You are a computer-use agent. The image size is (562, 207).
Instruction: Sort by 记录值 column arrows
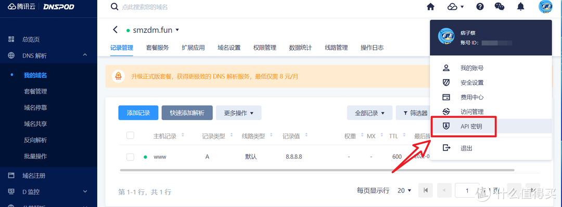(x=306, y=135)
